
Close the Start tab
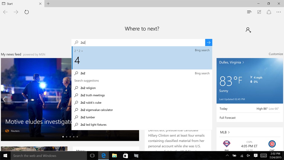[x=40, y=4]
